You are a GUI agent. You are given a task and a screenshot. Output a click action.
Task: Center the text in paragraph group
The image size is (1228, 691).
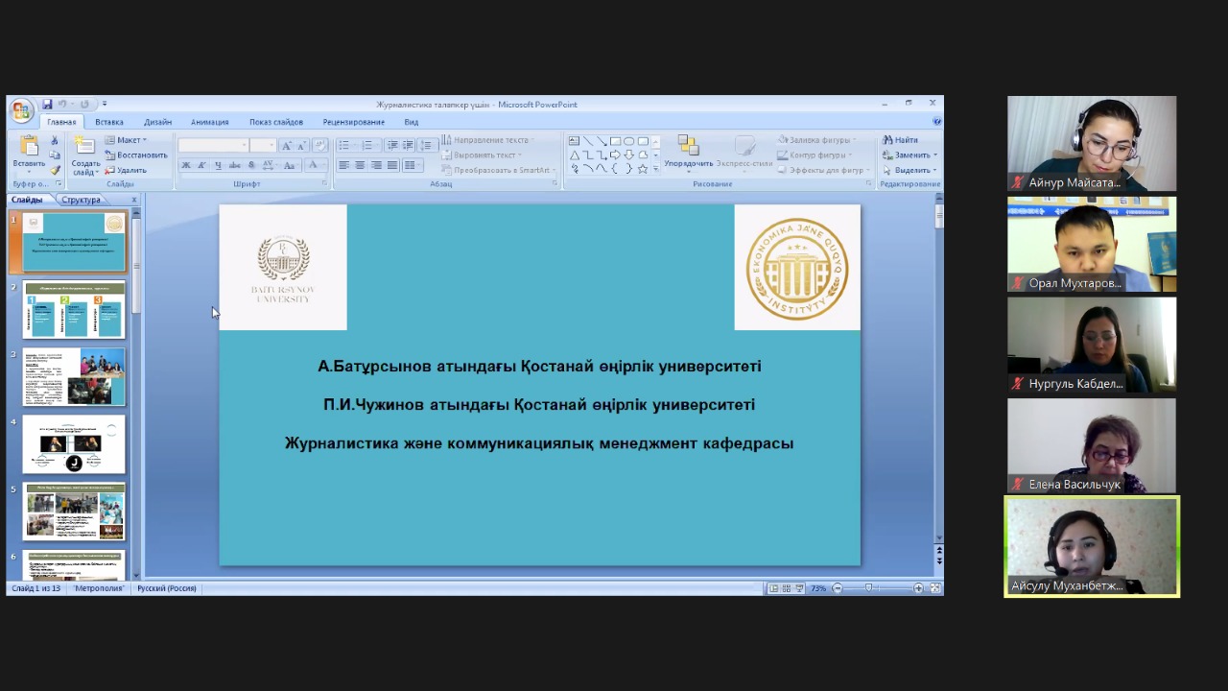[360, 165]
